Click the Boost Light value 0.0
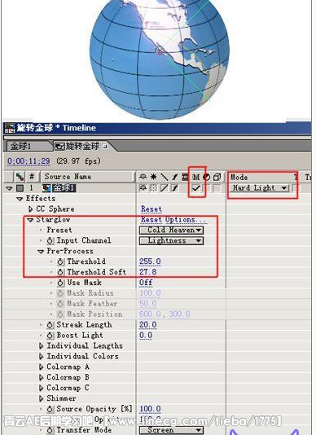This screenshot has height=435, width=316. point(146,336)
